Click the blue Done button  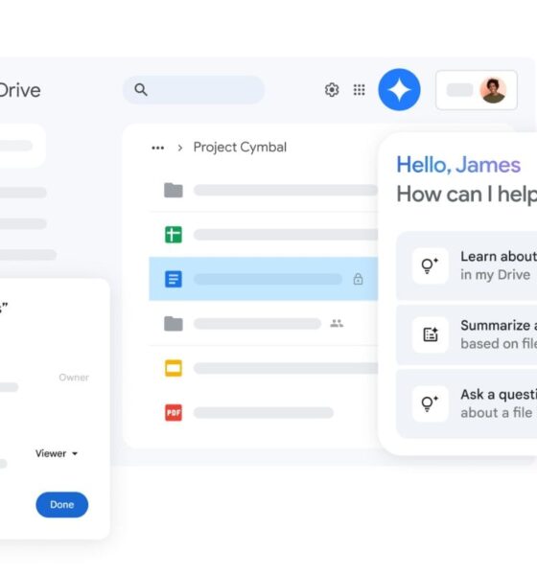click(x=62, y=505)
